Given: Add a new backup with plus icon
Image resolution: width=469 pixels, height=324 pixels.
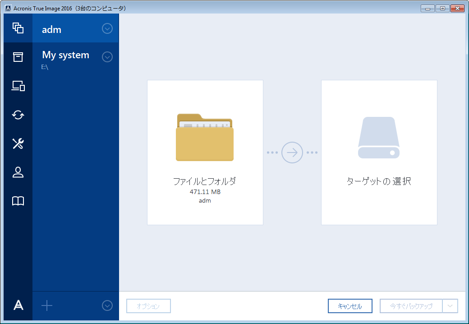Looking at the screenshot, I should pyautogui.click(x=46, y=306).
